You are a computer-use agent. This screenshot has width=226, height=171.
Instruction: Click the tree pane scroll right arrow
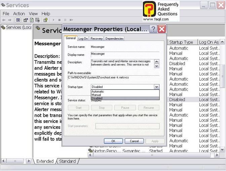(29, 161)
